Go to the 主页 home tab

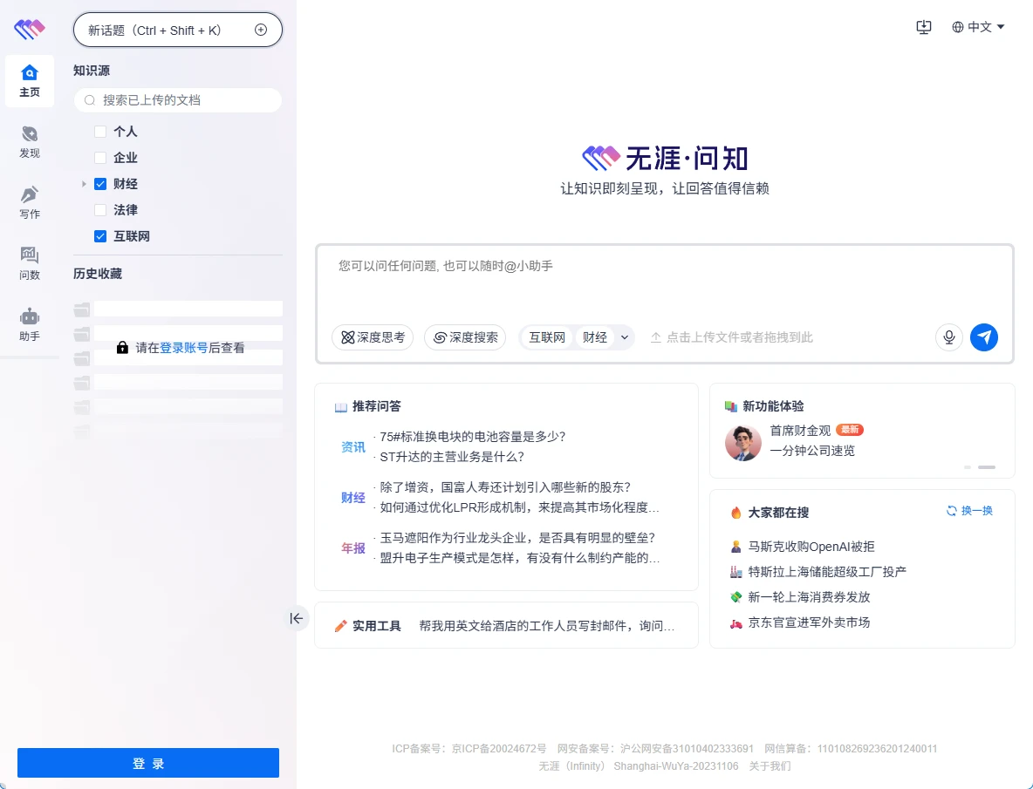tap(30, 81)
